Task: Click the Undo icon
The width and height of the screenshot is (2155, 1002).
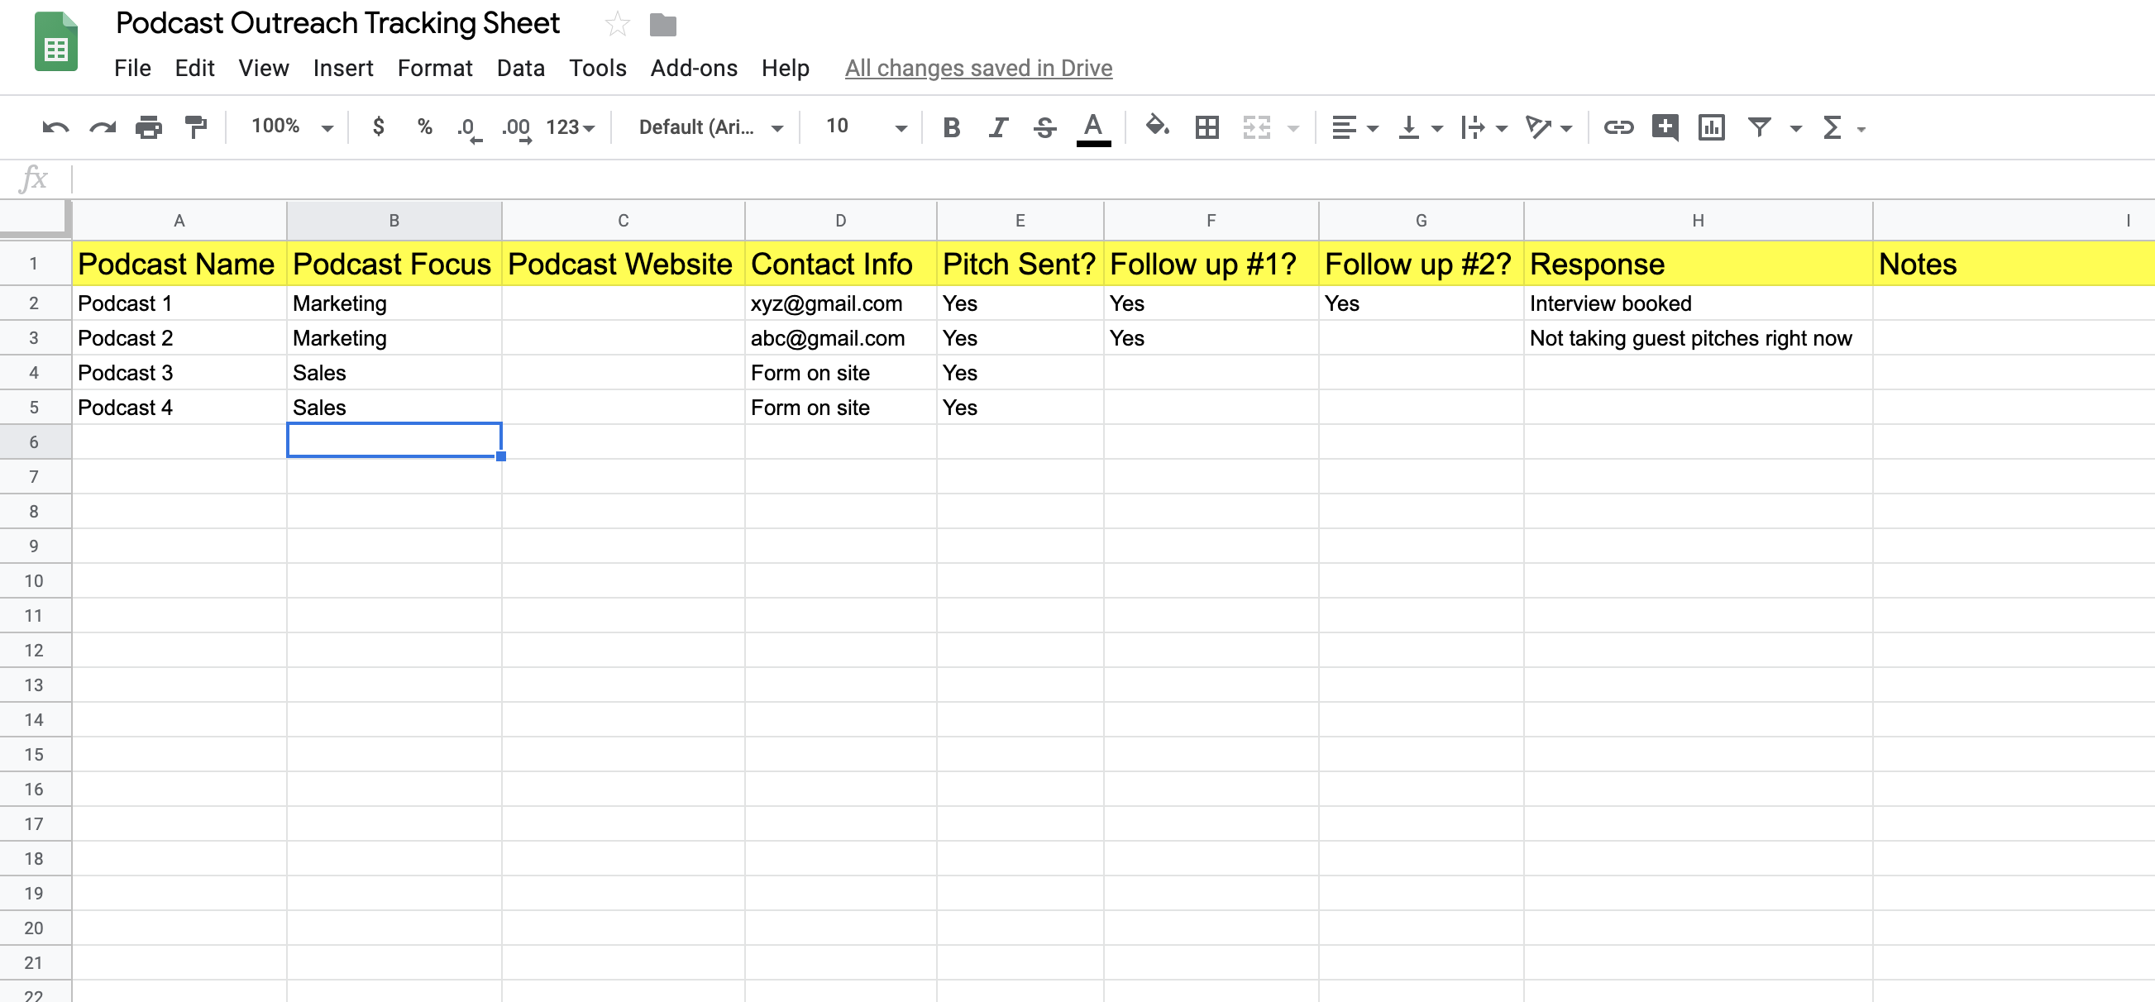Action: click(x=56, y=127)
